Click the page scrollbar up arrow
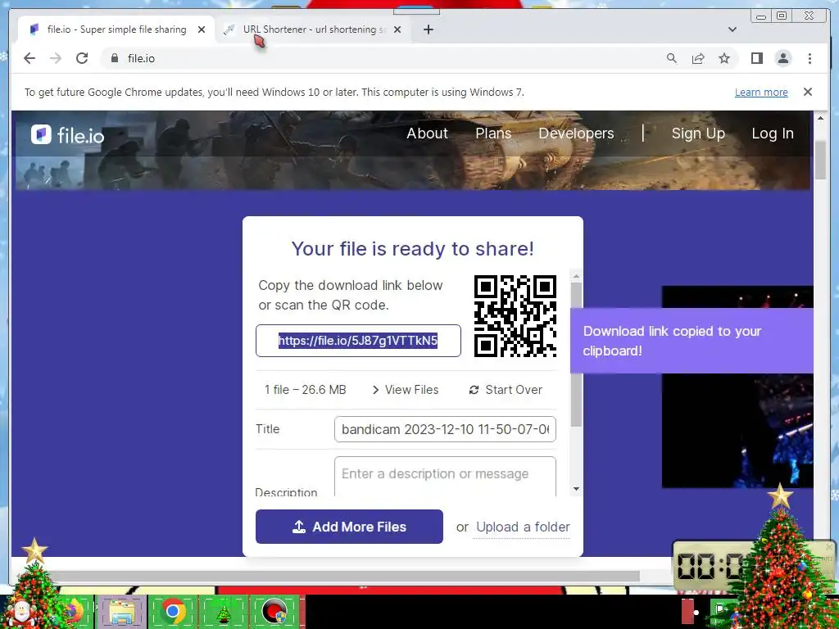The image size is (839, 629). point(820,117)
